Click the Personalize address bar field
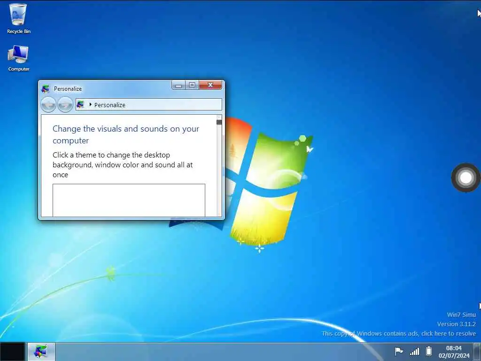 pos(149,104)
